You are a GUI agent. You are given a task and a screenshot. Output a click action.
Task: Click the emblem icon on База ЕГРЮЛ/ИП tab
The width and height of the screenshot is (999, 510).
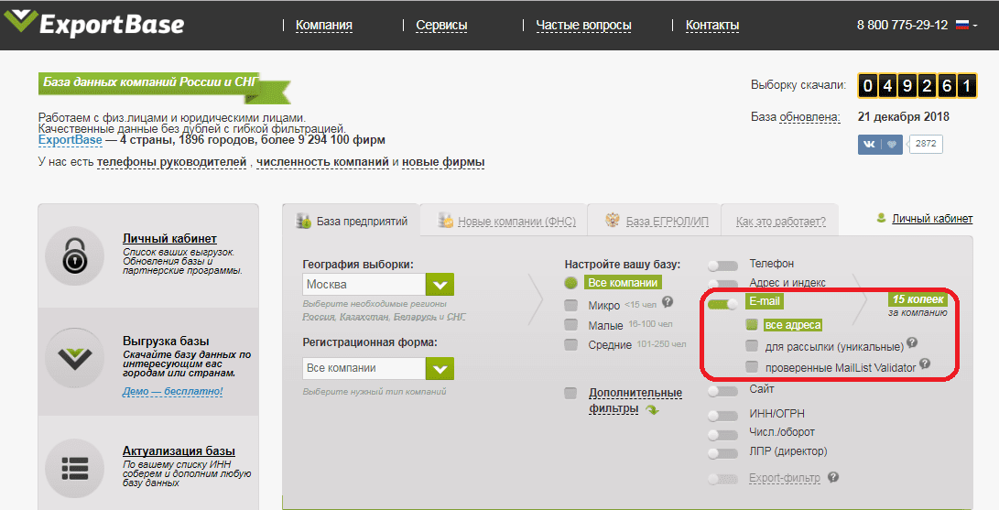pos(613,221)
